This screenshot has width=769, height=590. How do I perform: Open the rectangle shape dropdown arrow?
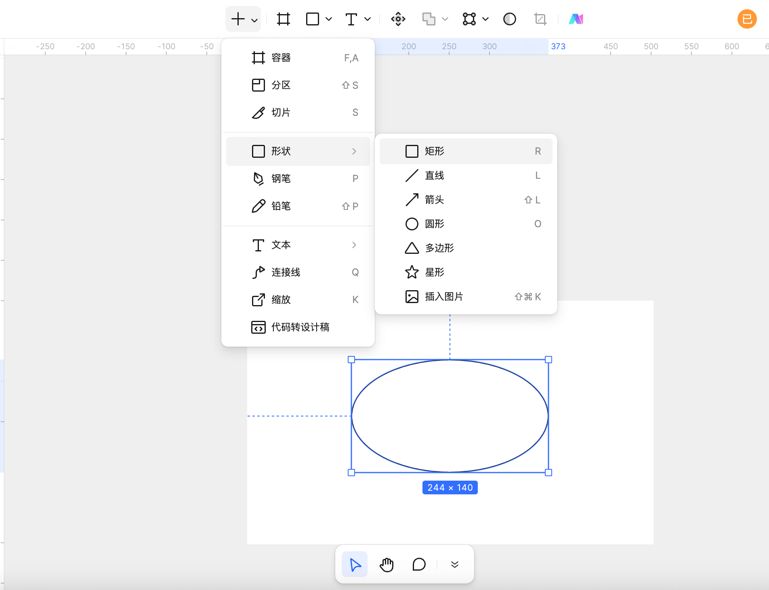(x=329, y=19)
